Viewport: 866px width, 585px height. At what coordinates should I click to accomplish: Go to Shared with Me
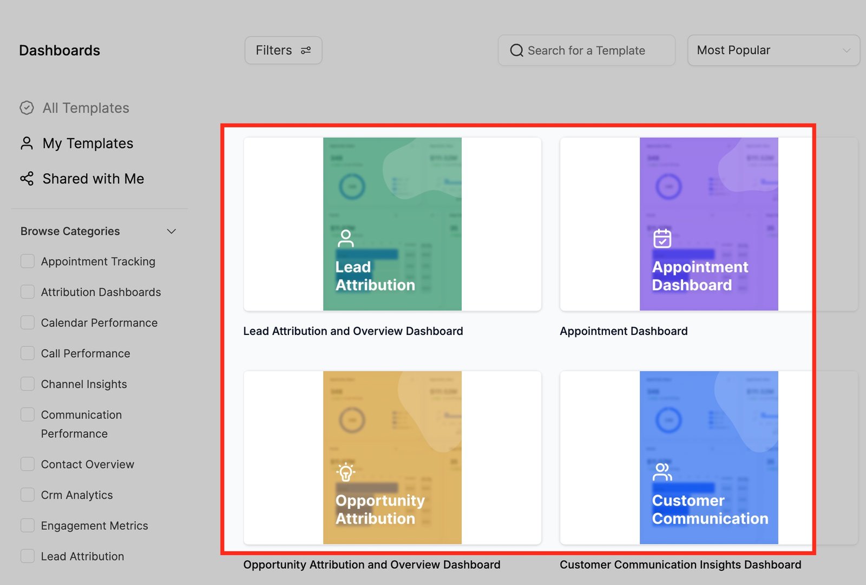click(x=93, y=179)
